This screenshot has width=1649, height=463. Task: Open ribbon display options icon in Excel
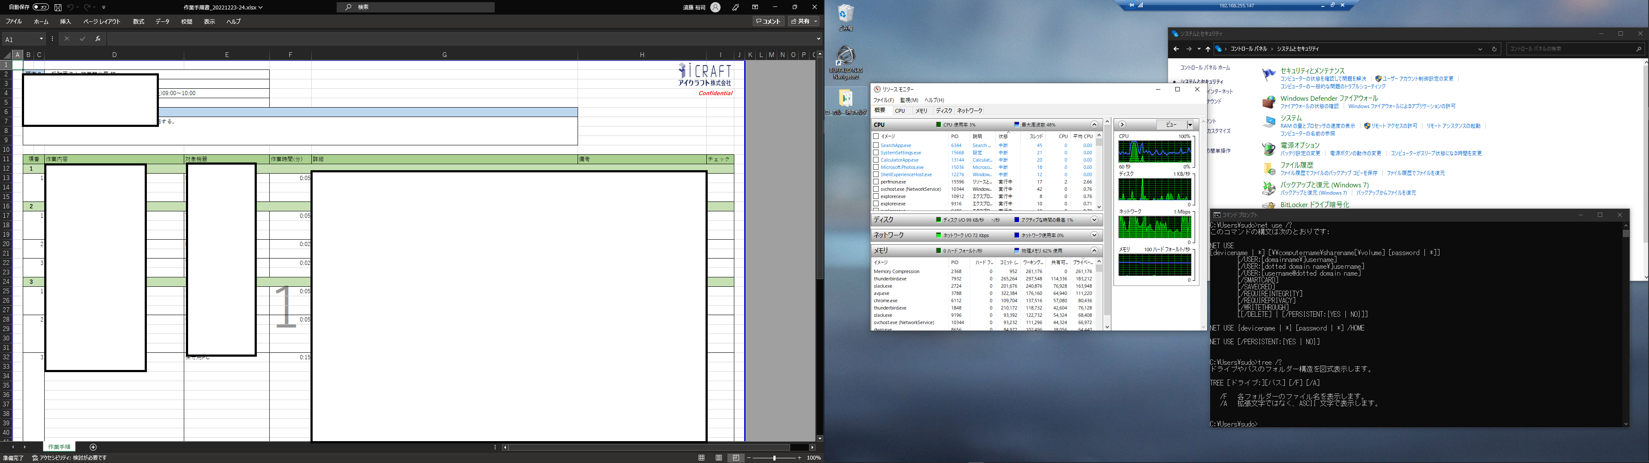coord(755,7)
